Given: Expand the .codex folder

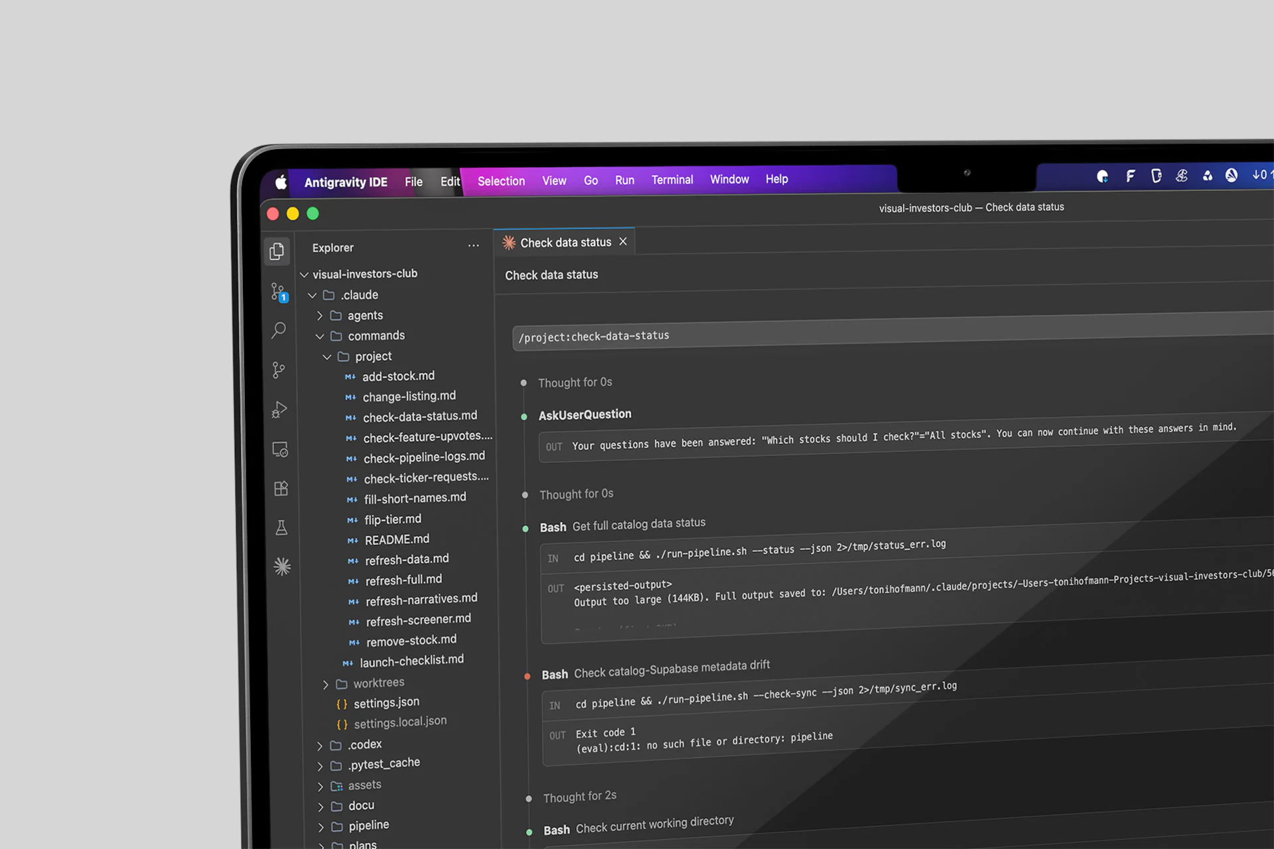Looking at the screenshot, I should pos(319,746).
